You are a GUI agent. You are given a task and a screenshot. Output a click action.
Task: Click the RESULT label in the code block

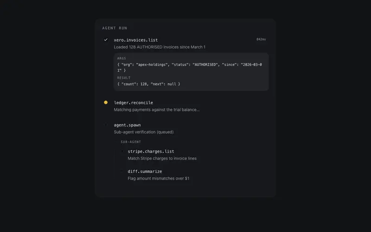(x=124, y=77)
